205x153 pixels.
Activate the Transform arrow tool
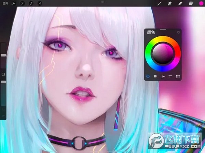pyautogui.click(x=40, y=3)
